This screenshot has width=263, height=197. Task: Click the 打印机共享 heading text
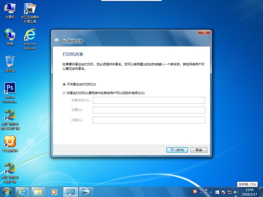coord(73,54)
